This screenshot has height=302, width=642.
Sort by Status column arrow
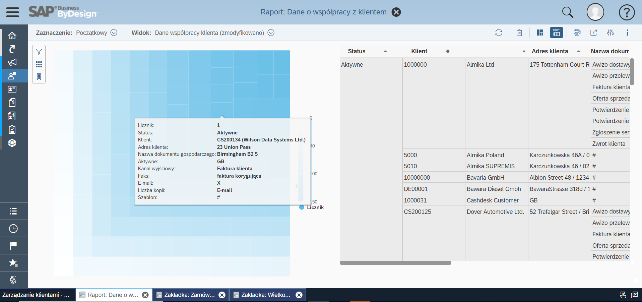tap(385, 51)
